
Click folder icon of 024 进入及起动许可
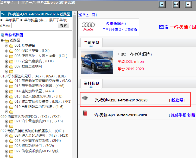(x=11, y=136)
